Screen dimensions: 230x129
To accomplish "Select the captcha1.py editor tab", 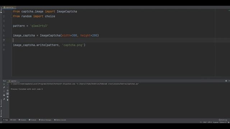I will [9, 7].
